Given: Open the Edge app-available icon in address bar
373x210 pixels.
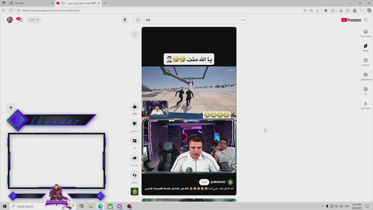Looking at the screenshot, I should pyautogui.click(x=305, y=10).
